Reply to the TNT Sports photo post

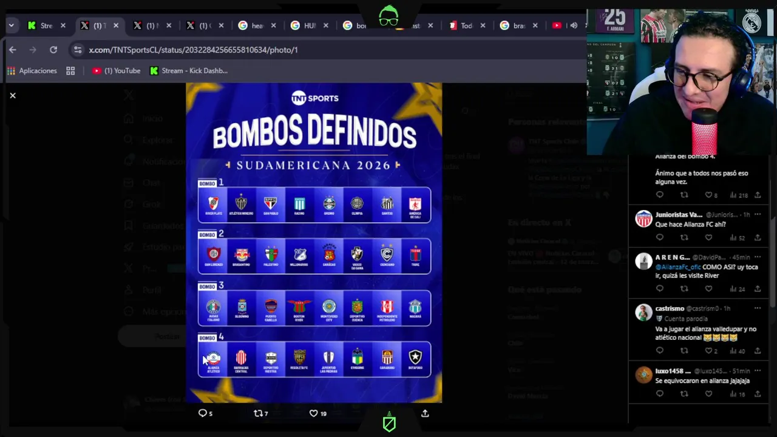[x=205, y=413]
